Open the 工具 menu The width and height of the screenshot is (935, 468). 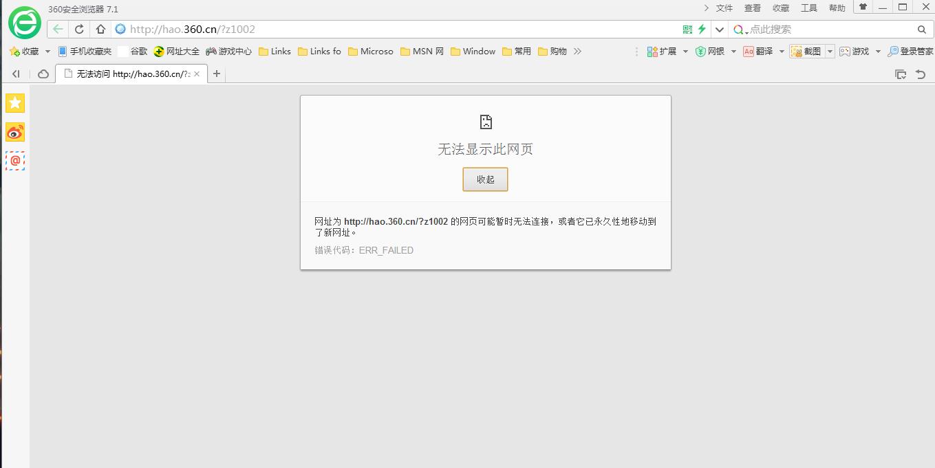[x=809, y=8]
